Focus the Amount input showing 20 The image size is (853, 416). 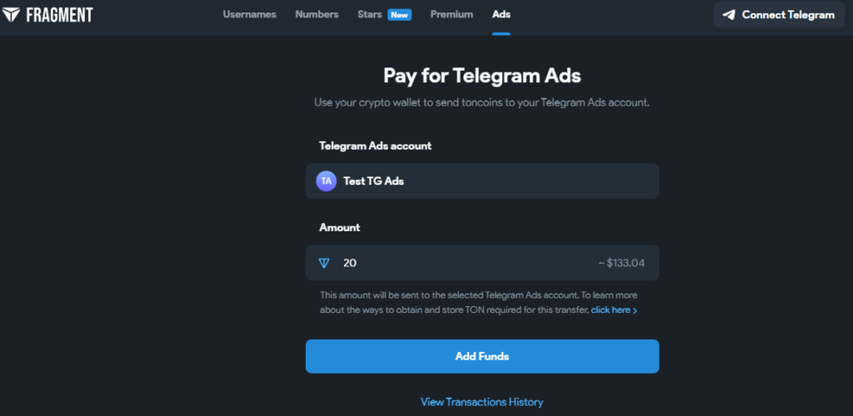(482, 263)
